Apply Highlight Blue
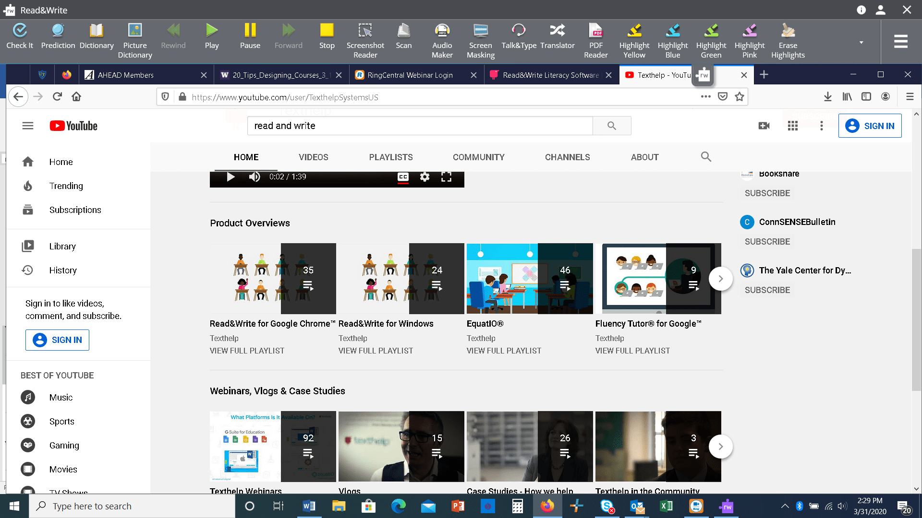The image size is (922, 518). click(673, 41)
